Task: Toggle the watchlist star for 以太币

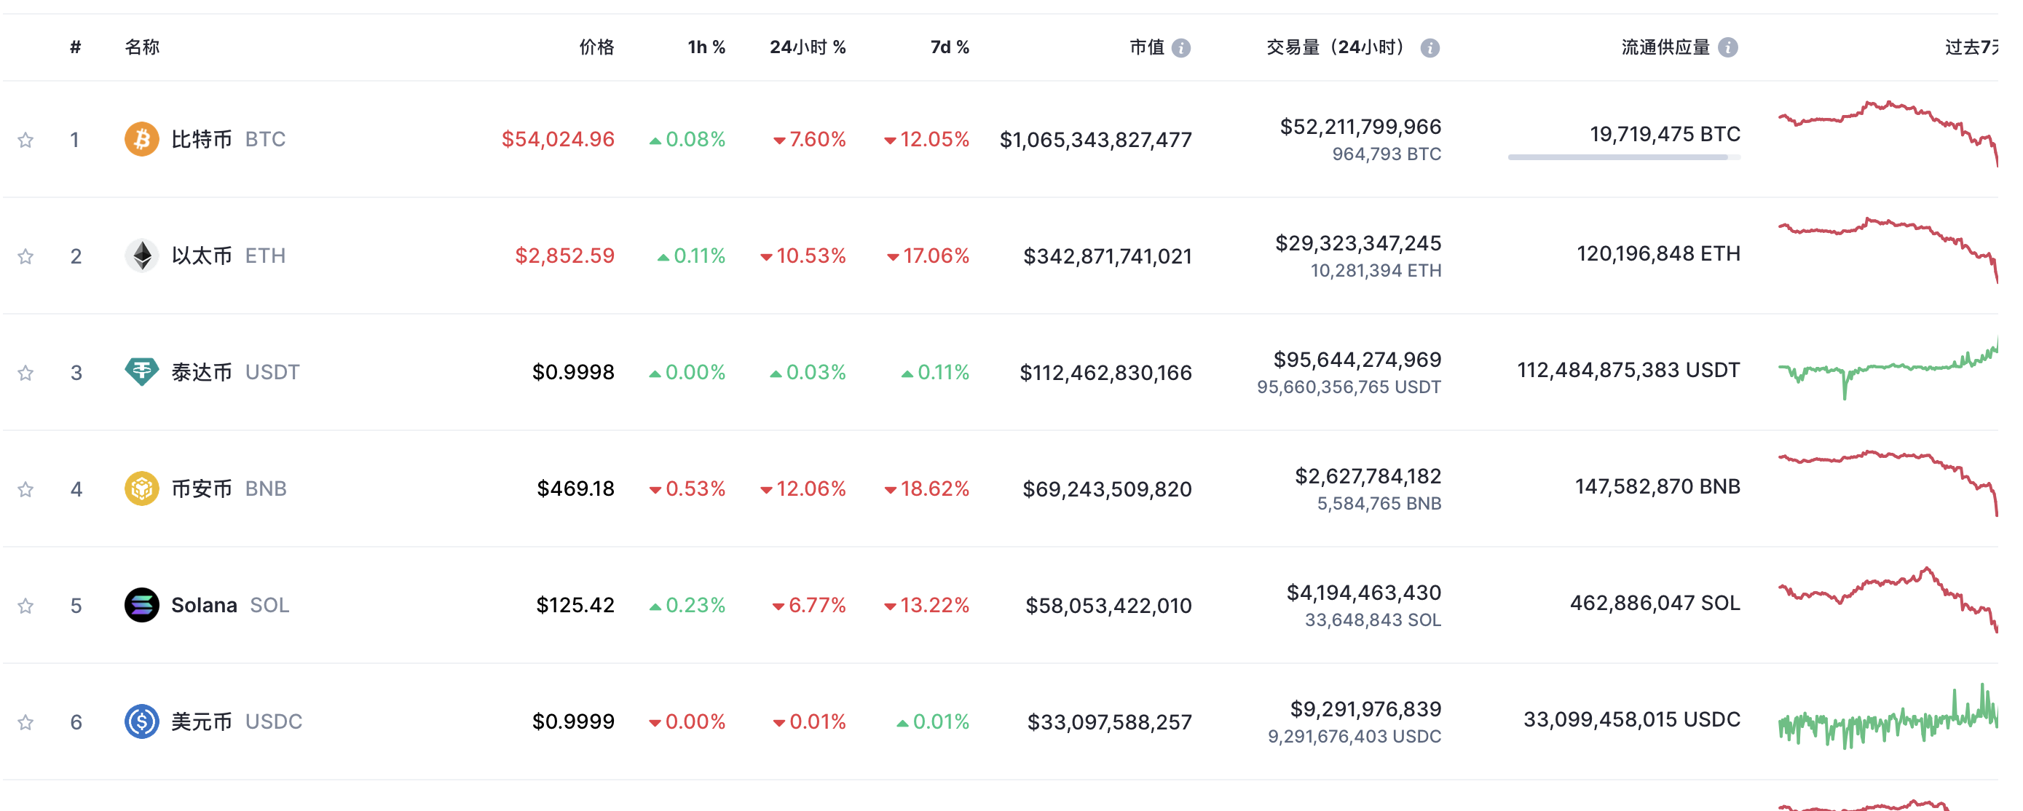Action: pyautogui.click(x=26, y=256)
